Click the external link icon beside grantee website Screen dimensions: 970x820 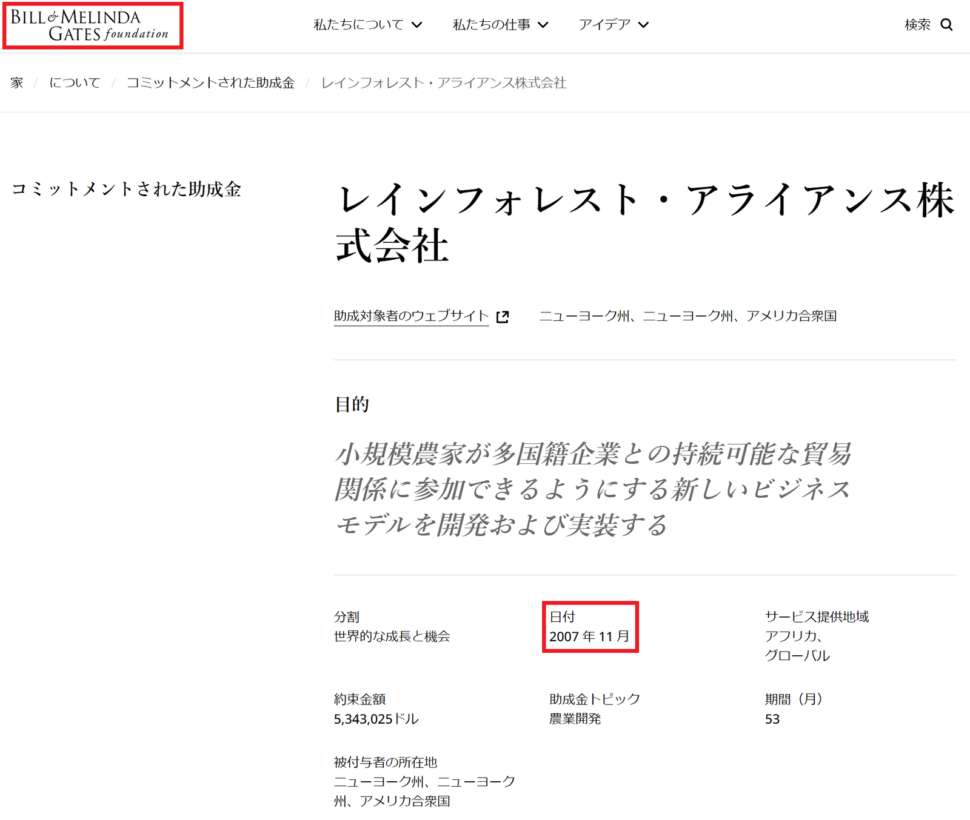tap(503, 317)
